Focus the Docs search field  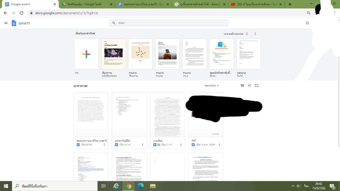(169, 23)
